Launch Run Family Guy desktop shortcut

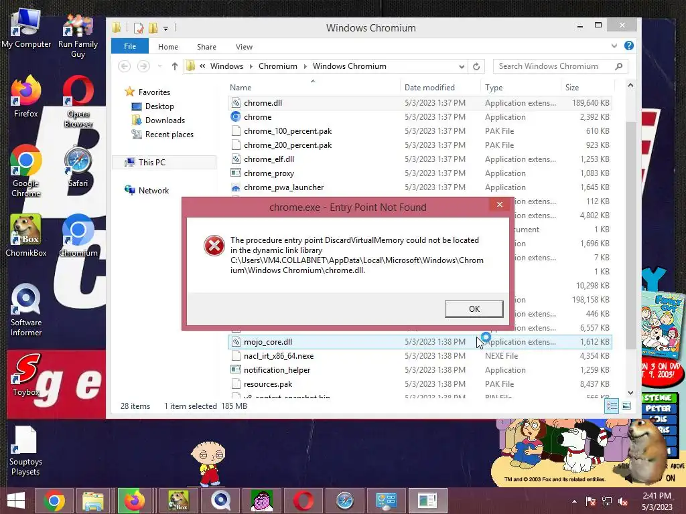[x=78, y=35]
